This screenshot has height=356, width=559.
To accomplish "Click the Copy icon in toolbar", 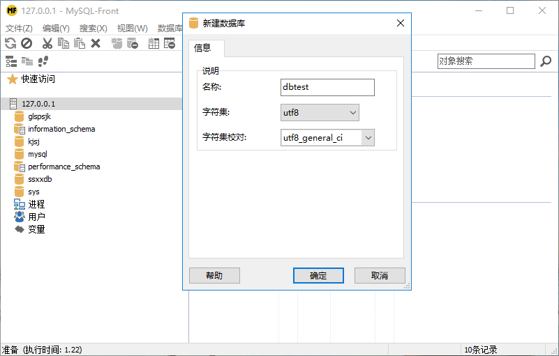I will click(64, 43).
